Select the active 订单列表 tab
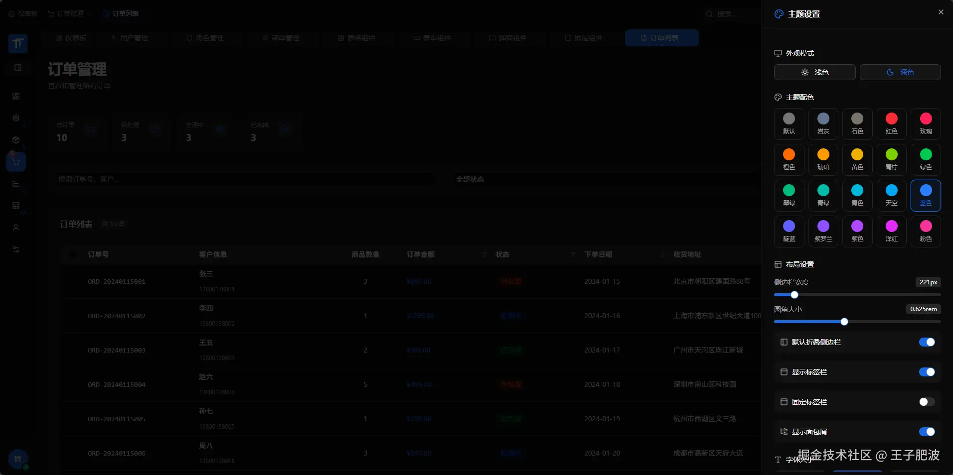 tap(662, 38)
